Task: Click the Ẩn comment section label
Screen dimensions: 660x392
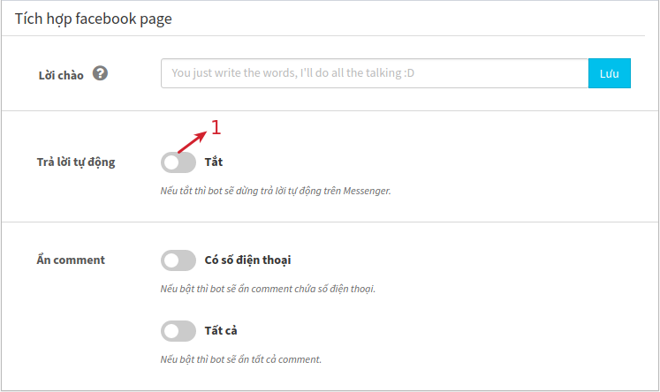Action: coord(71,260)
